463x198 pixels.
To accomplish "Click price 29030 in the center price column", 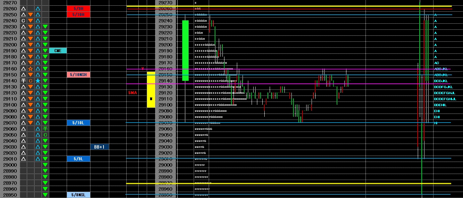I will [x=165, y=147].
